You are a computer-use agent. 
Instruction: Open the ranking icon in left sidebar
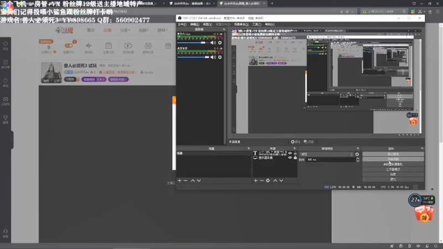click(6, 63)
